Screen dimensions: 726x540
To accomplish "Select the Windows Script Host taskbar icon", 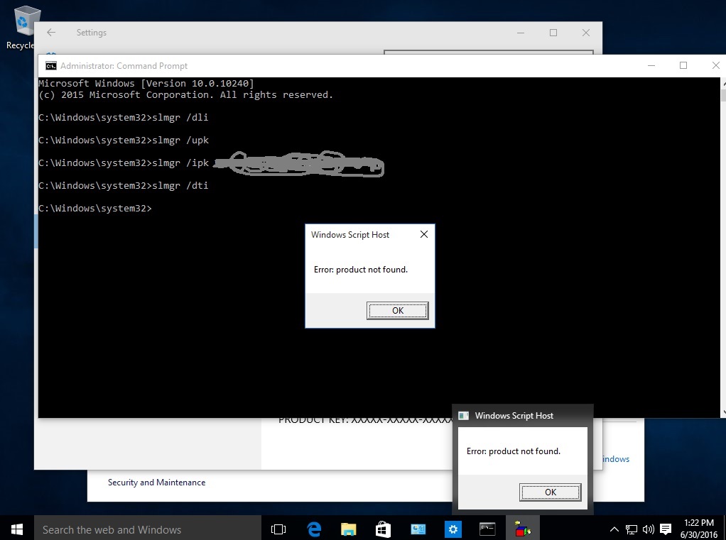I will click(x=522, y=529).
